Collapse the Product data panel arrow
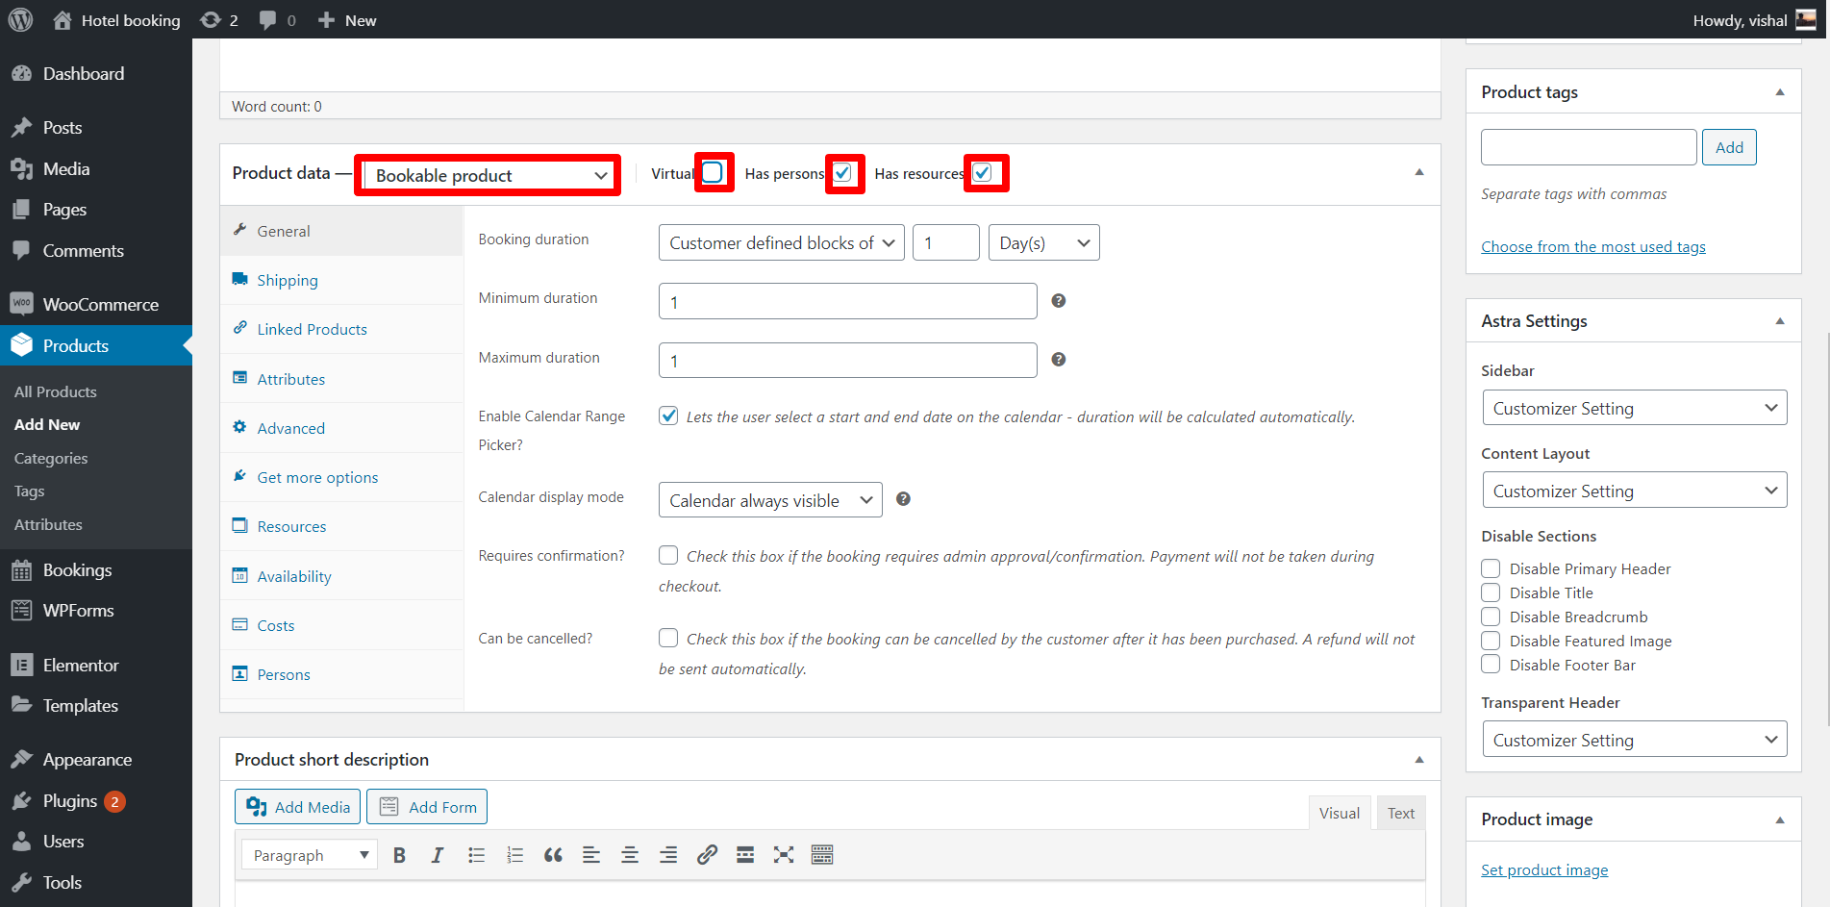1830x907 pixels. [1419, 172]
